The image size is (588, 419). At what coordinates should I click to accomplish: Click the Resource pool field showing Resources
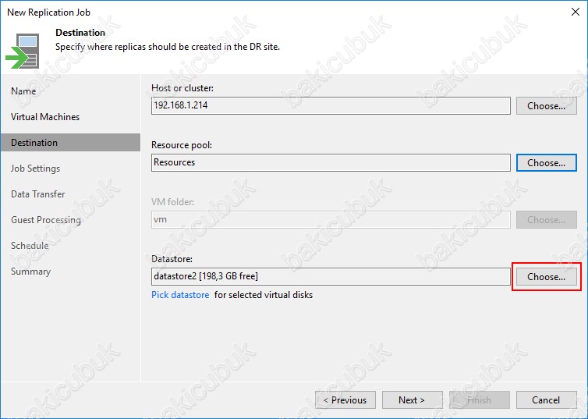[x=331, y=163]
